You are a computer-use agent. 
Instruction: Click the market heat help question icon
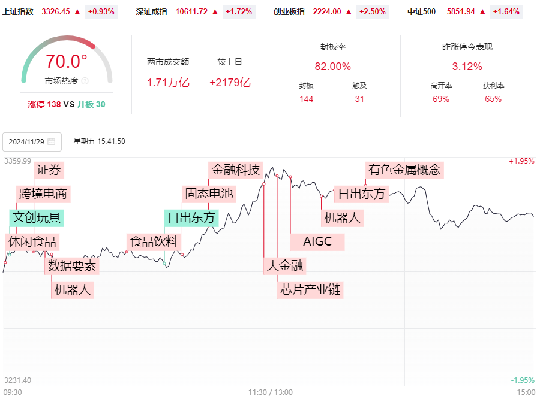pyautogui.click(x=85, y=81)
